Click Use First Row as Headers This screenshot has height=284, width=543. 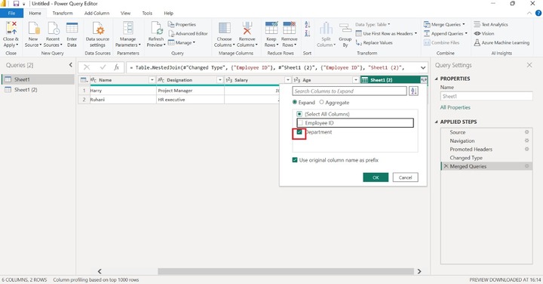[386, 34]
